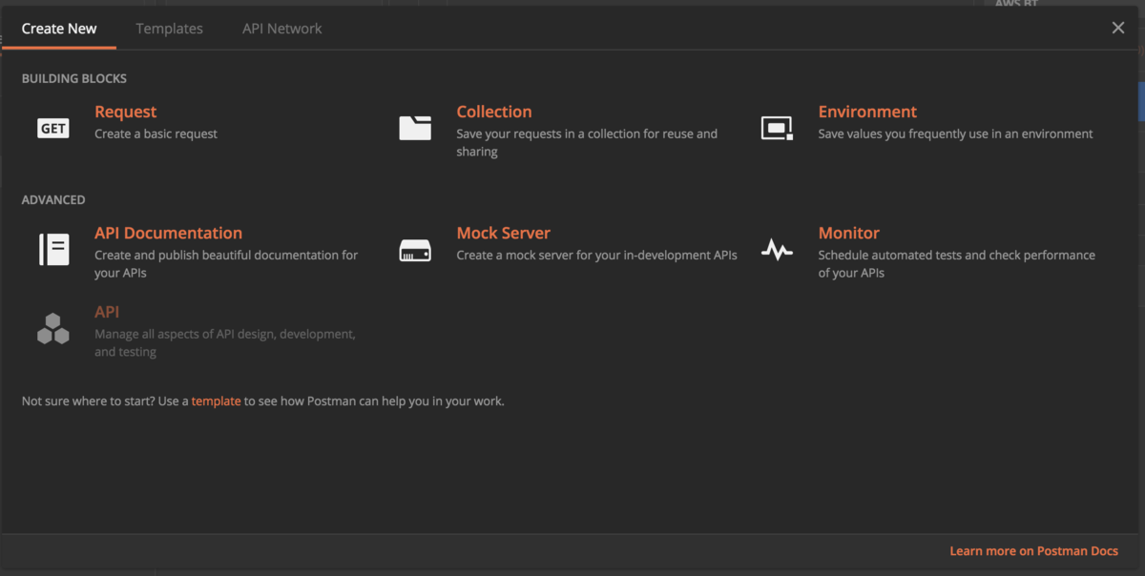Click 'Create a mock server' description text
The width and height of the screenshot is (1145, 576).
click(x=596, y=255)
